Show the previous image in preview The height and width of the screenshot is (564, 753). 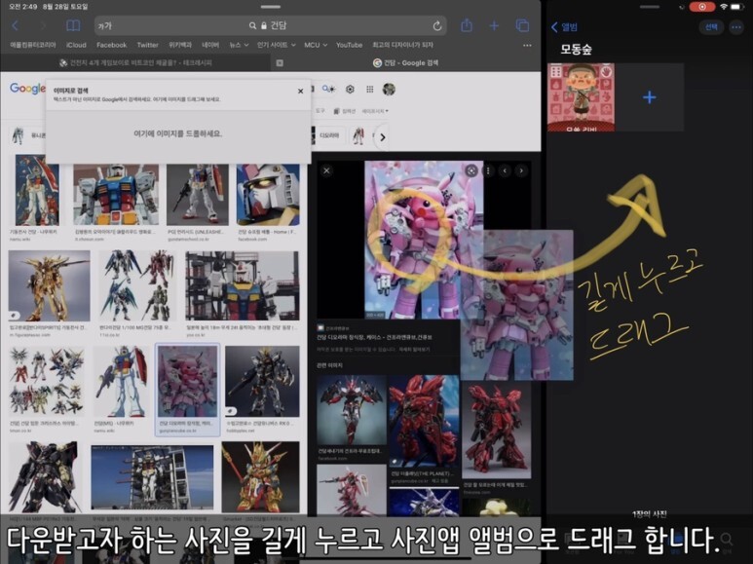[505, 170]
